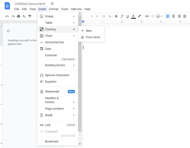
Task: Choose Link in the Insert menu
Action: 58,125
